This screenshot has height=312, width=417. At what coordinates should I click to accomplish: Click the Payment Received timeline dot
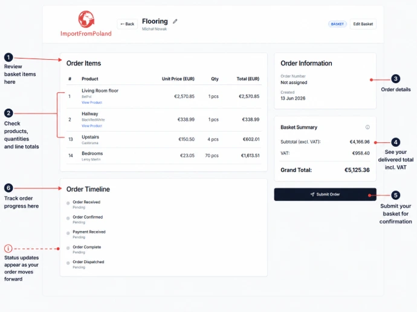pyautogui.click(x=68, y=233)
